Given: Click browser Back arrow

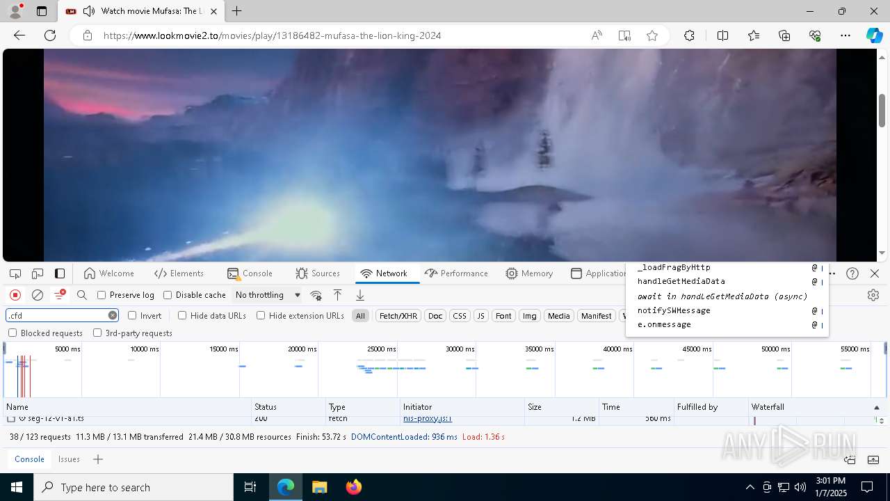Looking at the screenshot, I should tap(19, 35).
